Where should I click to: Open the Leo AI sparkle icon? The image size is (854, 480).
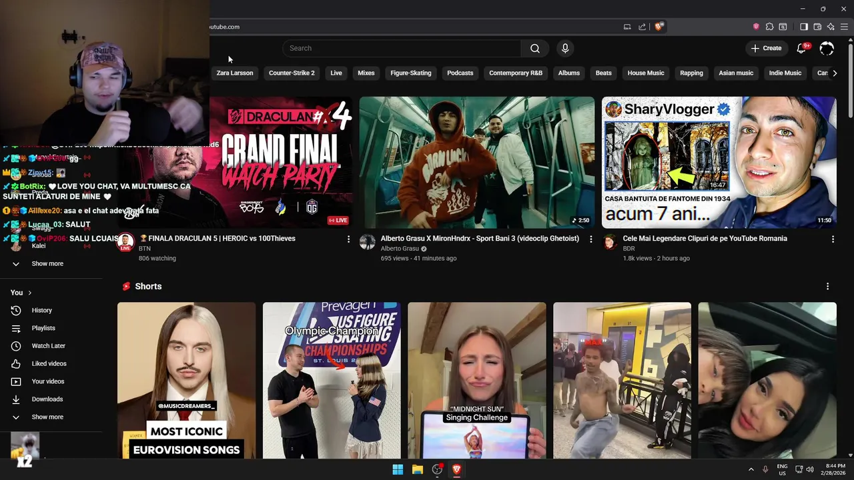[x=831, y=27]
